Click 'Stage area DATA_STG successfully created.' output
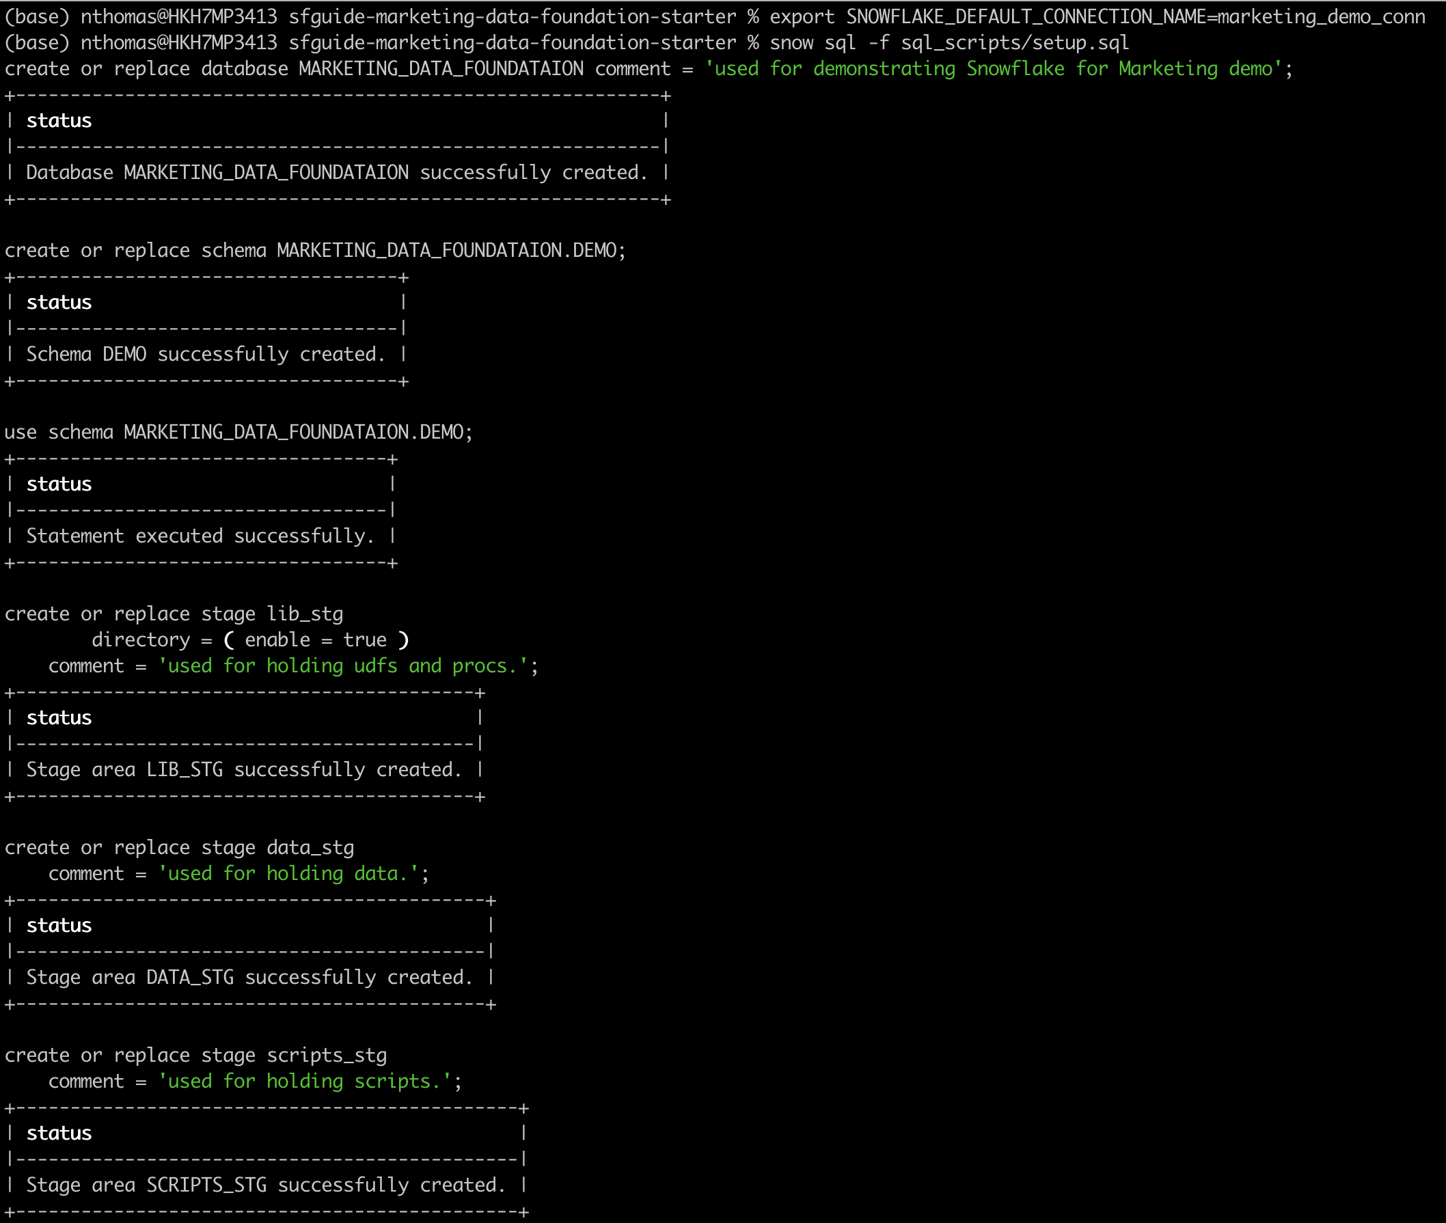 249,978
